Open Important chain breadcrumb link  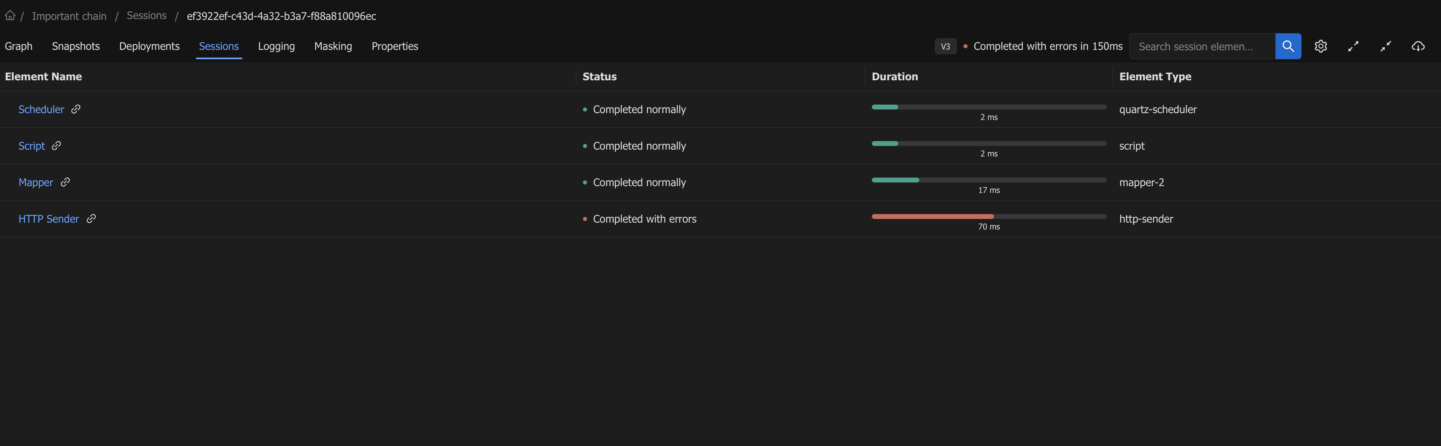[69, 16]
